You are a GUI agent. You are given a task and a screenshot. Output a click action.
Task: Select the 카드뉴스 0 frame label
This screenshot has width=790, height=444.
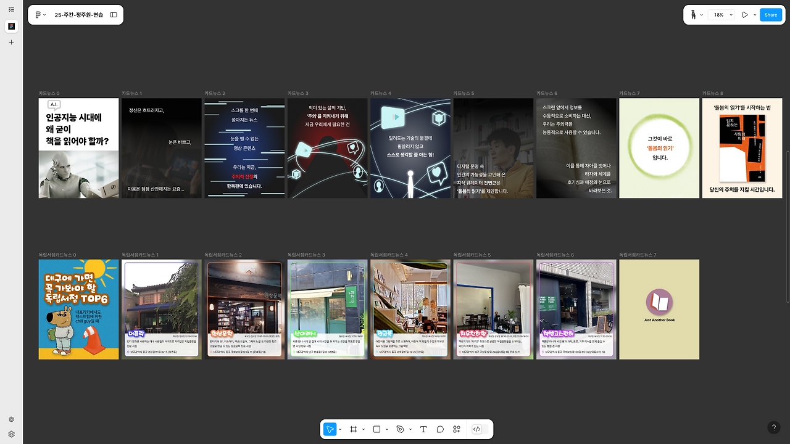click(49, 93)
